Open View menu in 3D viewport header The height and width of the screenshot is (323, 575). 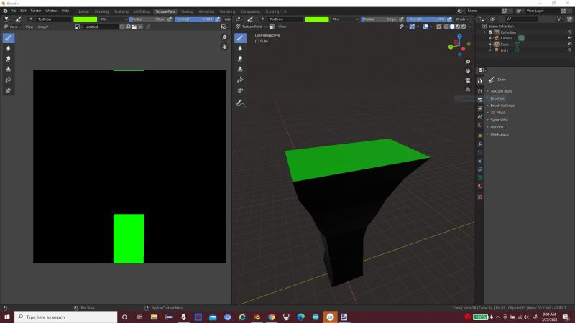click(x=282, y=27)
